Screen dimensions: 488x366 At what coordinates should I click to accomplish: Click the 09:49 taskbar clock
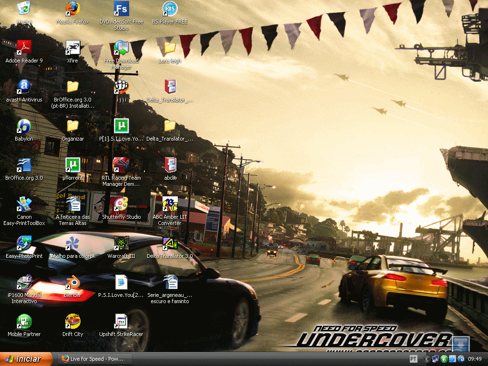[475, 359]
